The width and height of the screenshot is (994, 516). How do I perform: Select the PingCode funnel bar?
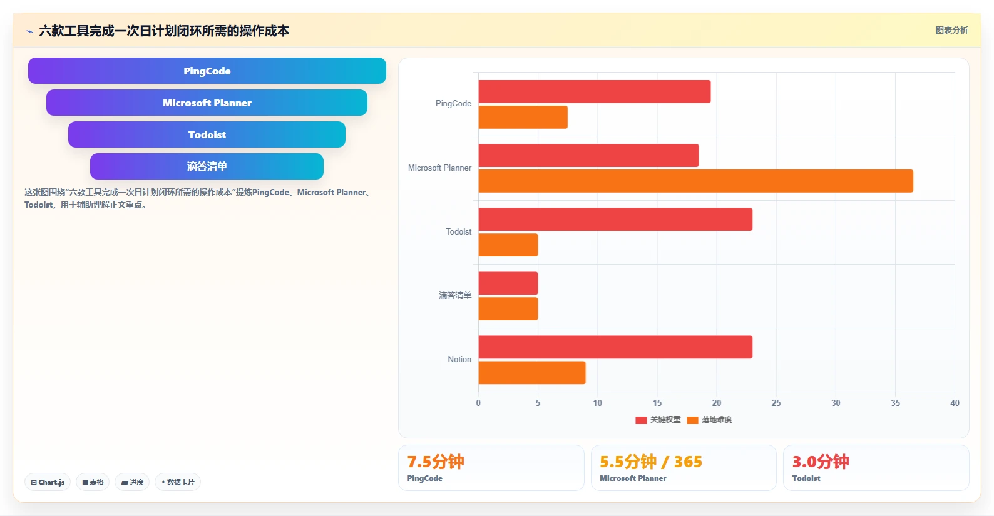tap(207, 71)
